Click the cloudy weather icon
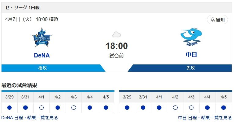The height and width of the screenshot is (124, 235). point(117,34)
